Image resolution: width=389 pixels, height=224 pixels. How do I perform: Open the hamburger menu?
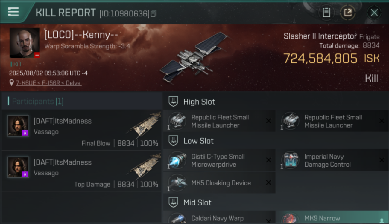click(x=13, y=12)
